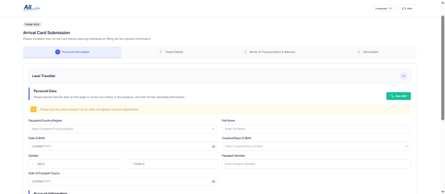Image resolution: width=445 pixels, height=194 pixels.
Task: Go to the Travel Details step
Action: point(171,52)
